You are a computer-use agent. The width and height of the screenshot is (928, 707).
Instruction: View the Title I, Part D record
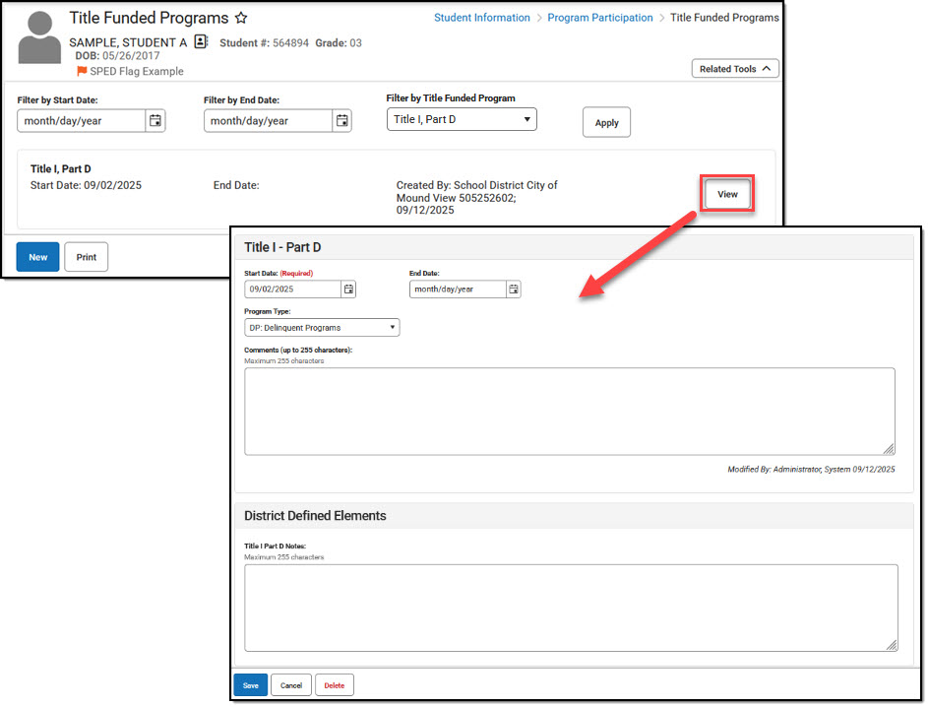pos(726,194)
